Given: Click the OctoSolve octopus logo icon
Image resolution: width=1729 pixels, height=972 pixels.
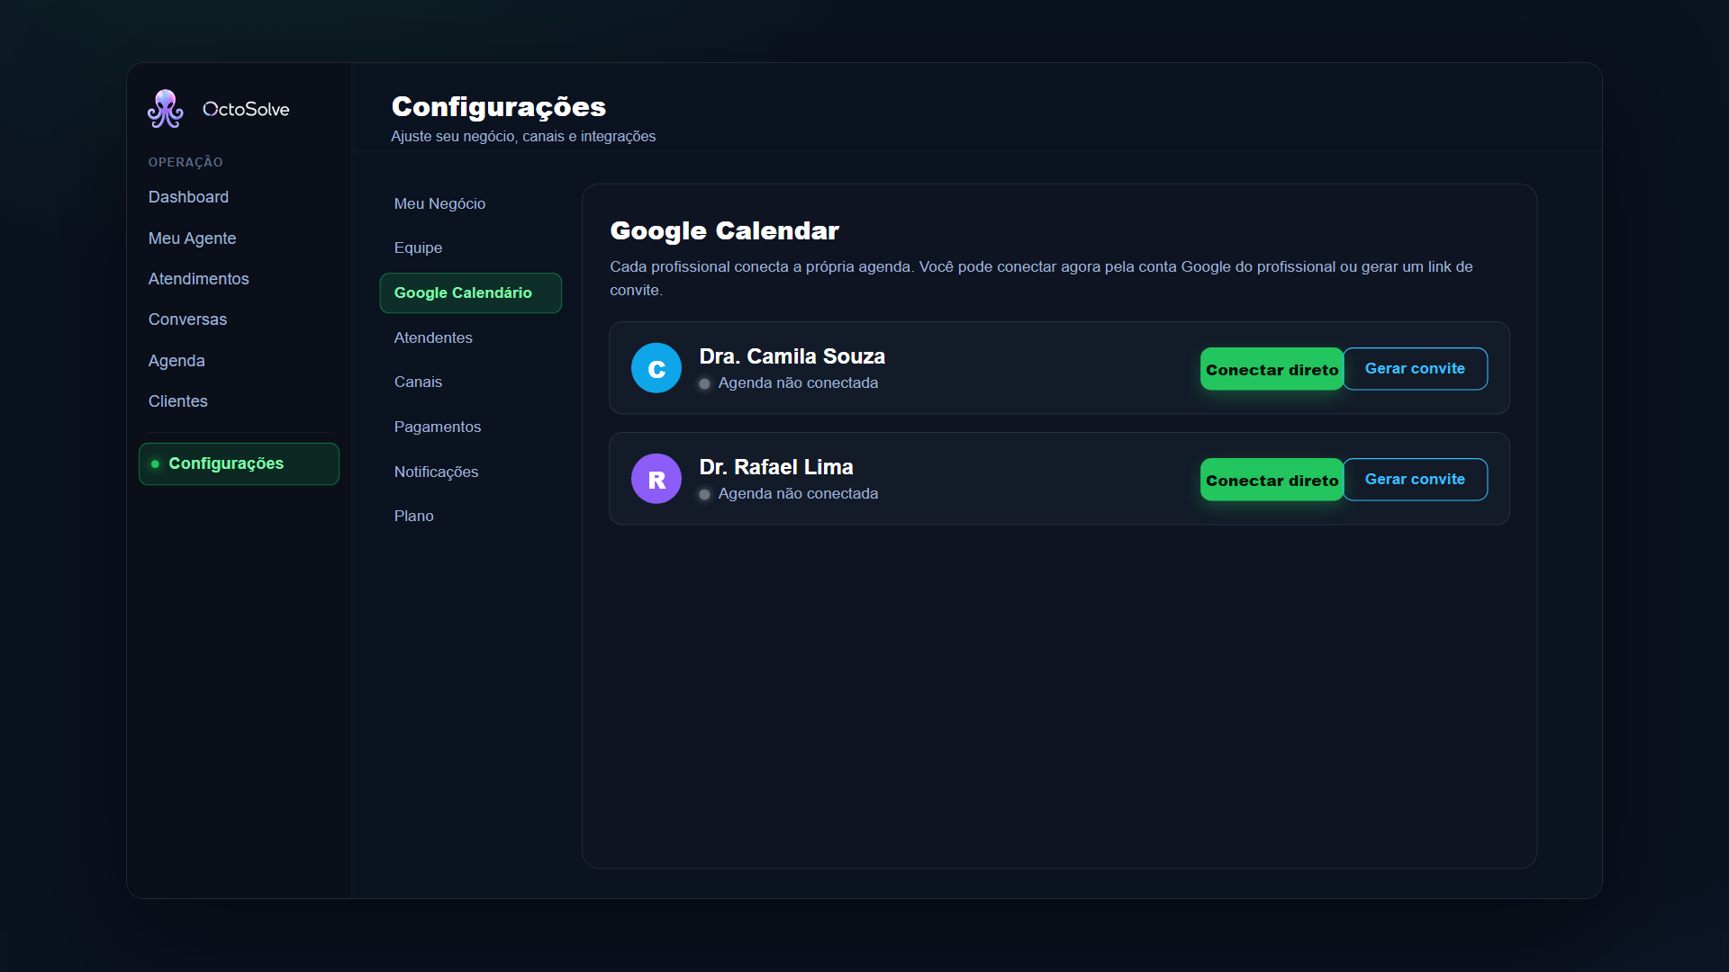Looking at the screenshot, I should click(166, 109).
